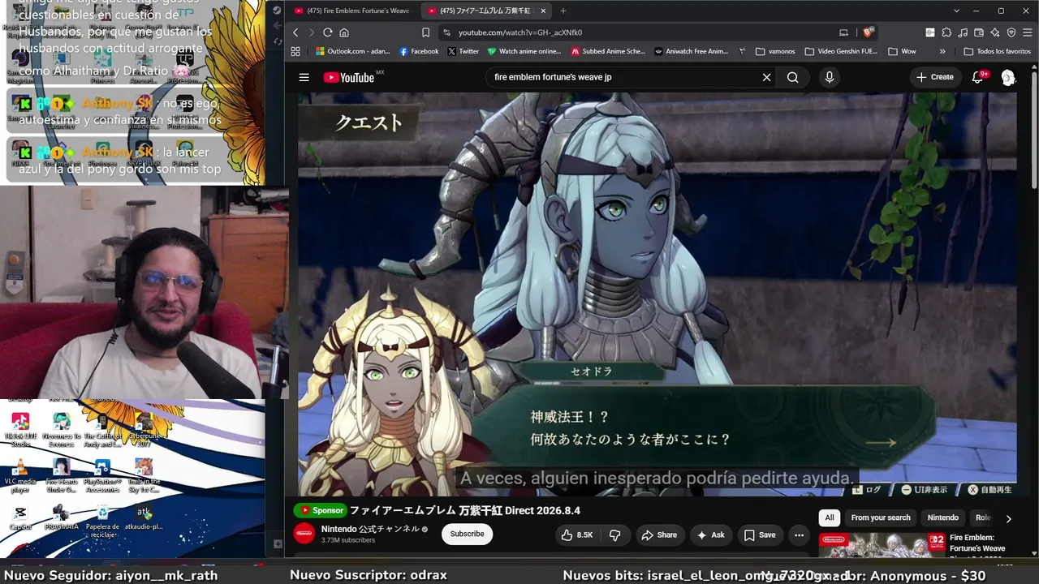Open the Video Genshin FUE bookmarks folder
This screenshot has height=584, width=1039.
coord(841,51)
